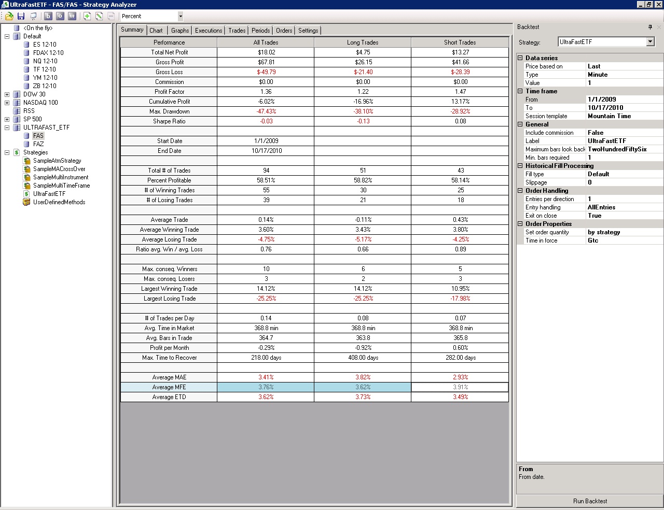
Task: Click the Short Trades column header
Action: [x=460, y=42]
